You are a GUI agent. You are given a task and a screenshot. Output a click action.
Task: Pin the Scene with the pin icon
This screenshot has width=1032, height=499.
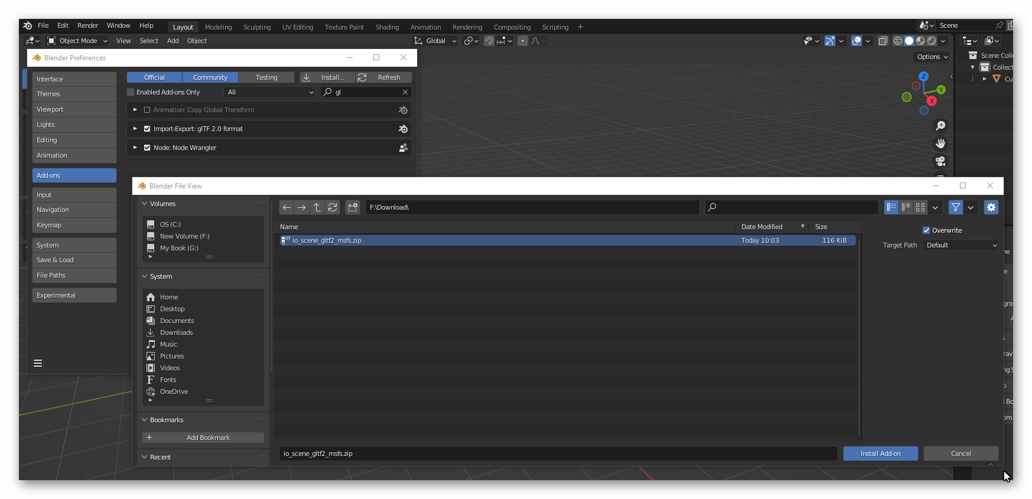coord(1000,25)
